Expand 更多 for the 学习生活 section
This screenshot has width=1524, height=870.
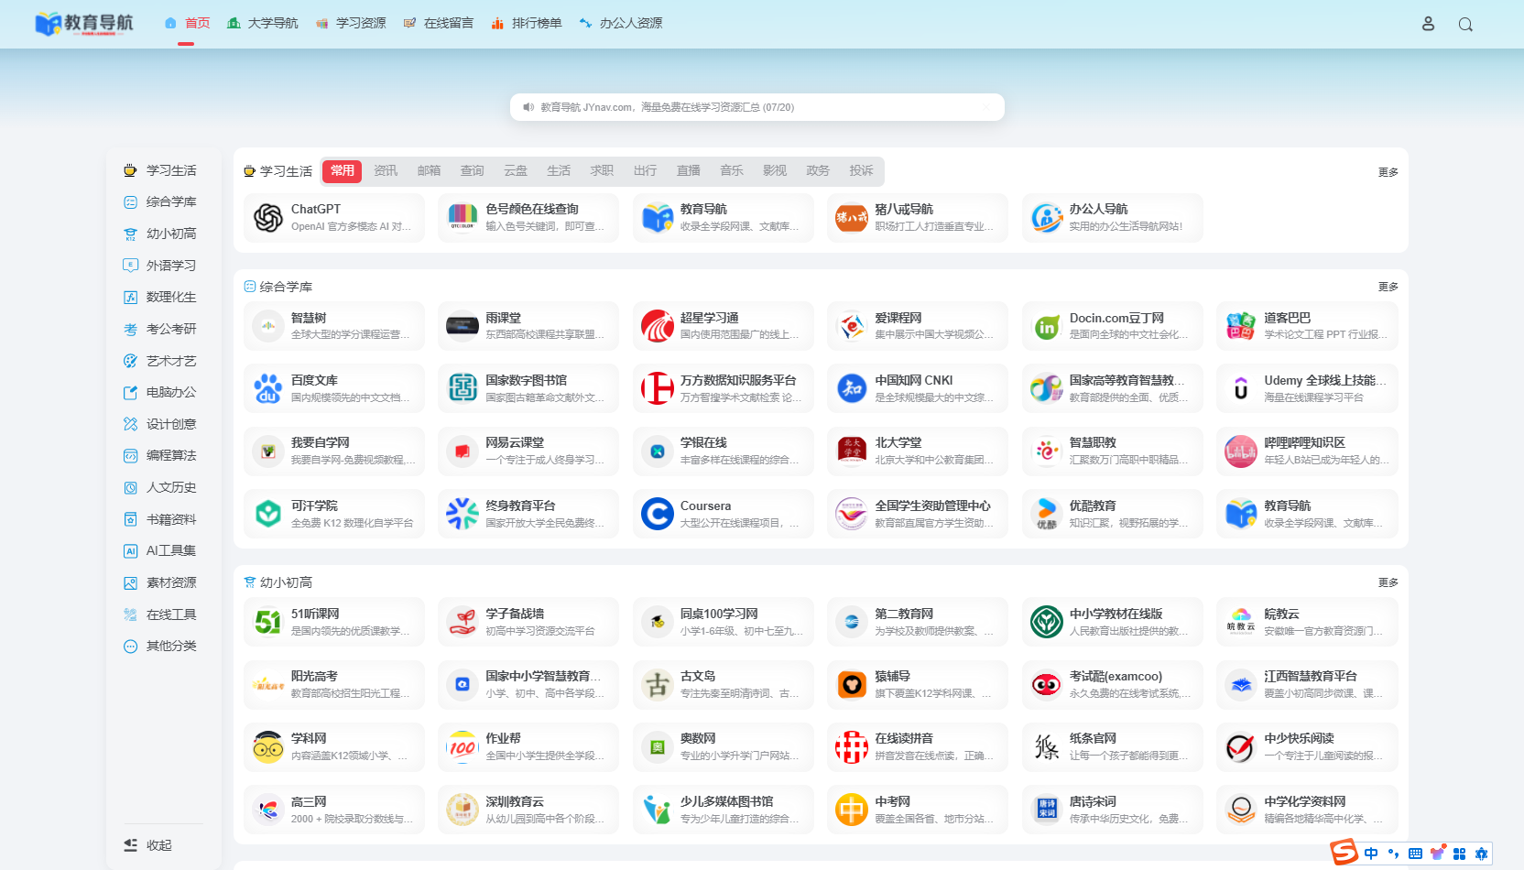click(1388, 172)
